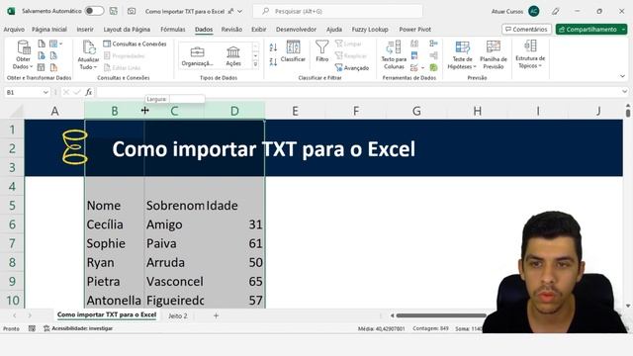Viewport: 633px width, 356px height.
Task: Click the Avançado filter button
Action: pyautogui.click(x=352, y=68)
